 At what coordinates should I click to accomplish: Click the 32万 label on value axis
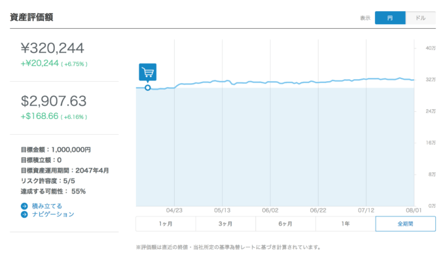[431, 80]
